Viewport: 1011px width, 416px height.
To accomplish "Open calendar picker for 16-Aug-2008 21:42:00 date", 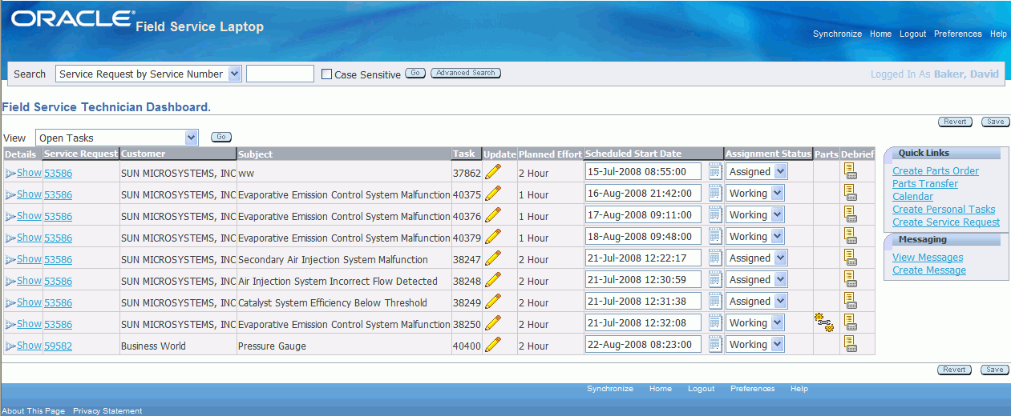I will pos(715,193).
